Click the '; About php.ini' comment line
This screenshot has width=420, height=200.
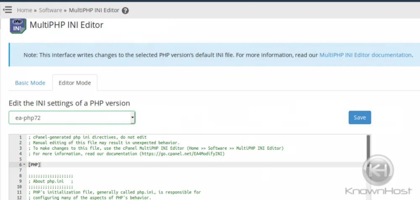point(51,181)
